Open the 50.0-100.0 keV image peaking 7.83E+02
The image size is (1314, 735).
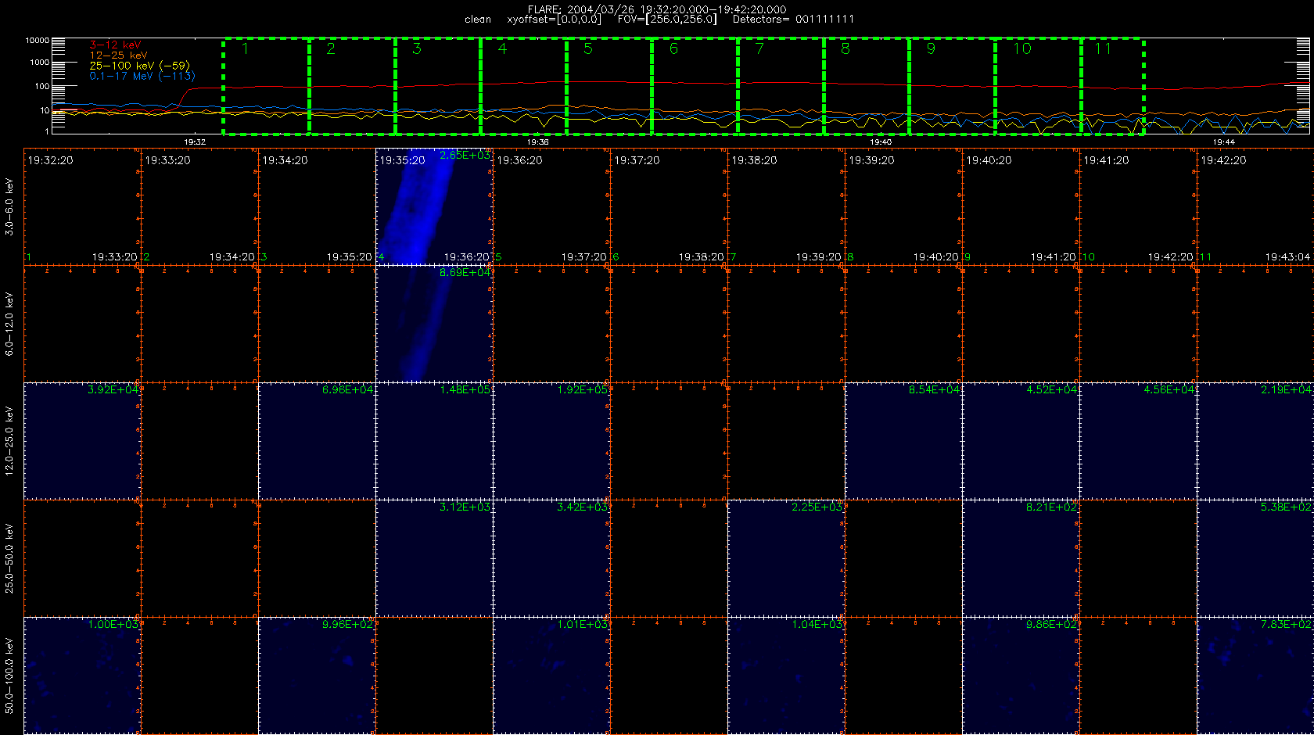tap(1255, 676)
